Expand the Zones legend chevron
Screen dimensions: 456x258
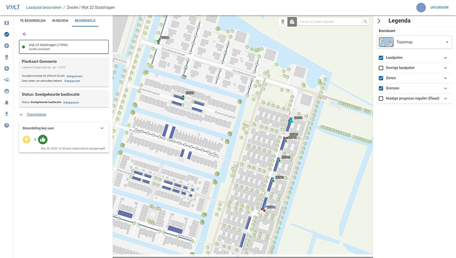tap(445, 78)
